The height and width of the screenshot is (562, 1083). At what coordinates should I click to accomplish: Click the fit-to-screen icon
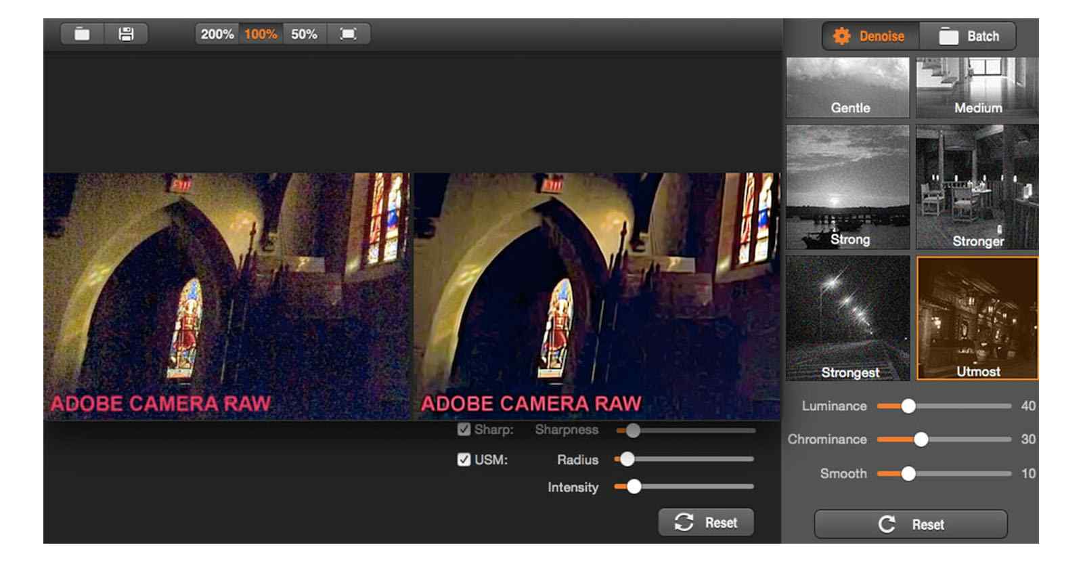point(348,34)
